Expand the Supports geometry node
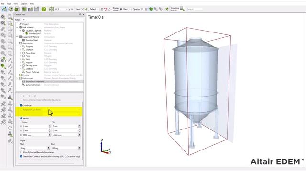This screenshot has width=306, height=172. [x=20, y=46]
